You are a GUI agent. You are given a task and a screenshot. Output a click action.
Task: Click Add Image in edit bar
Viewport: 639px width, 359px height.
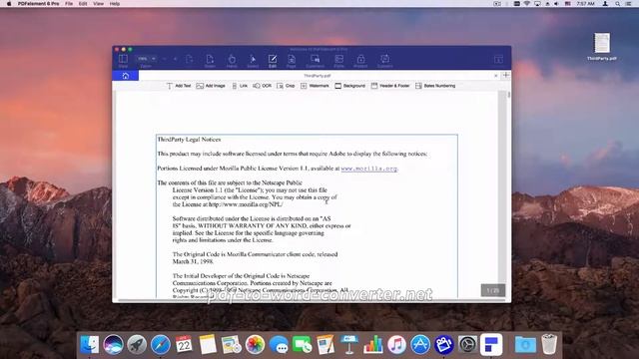(211, 86)
